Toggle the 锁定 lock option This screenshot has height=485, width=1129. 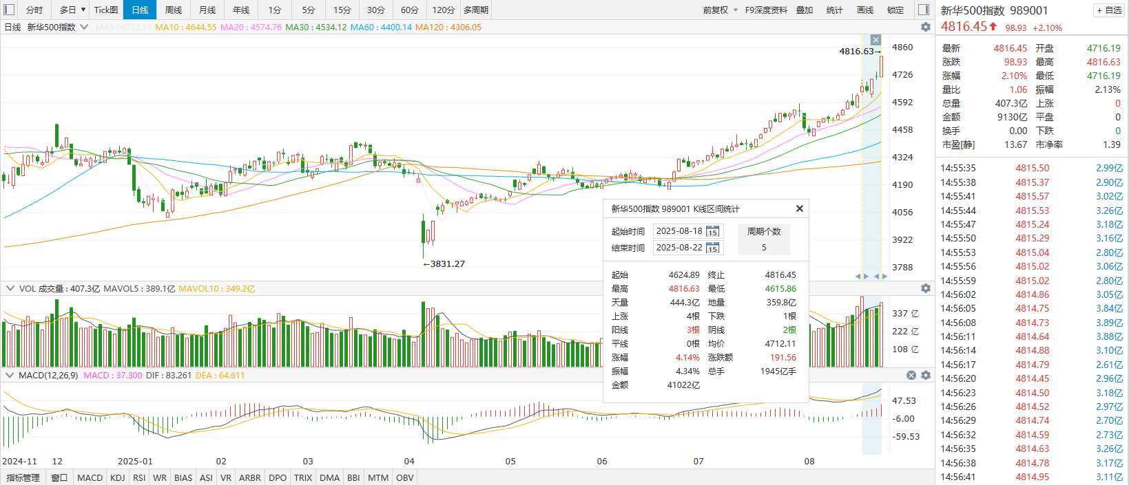(x=895, y=10)
